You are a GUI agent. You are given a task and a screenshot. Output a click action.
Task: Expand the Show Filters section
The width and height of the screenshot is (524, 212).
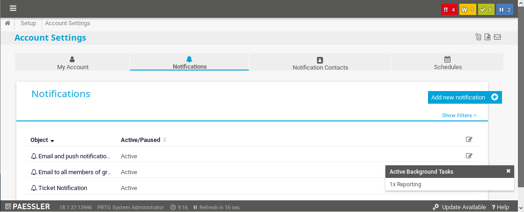(459, 115)
